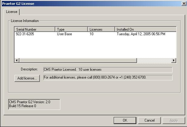Click the Description: label
The image size is (187, 127).
coord(29,69)
